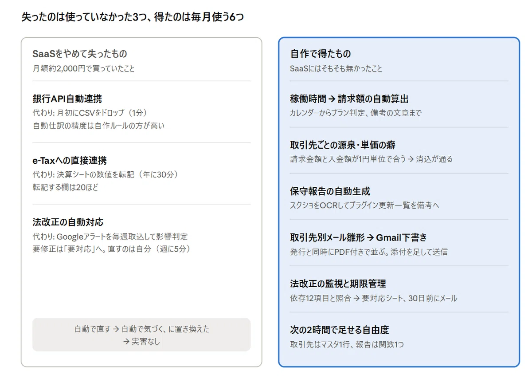The width and height of the screenshot is (532, 383).
Task: Click the heading 保守報告の自動生成
Action: click(330, 191)
